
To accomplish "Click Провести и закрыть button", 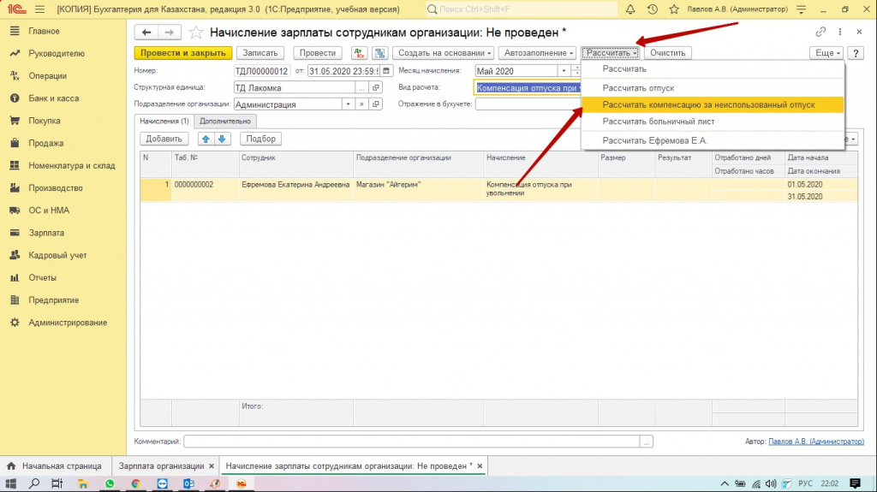I will [x=183, y=53].
